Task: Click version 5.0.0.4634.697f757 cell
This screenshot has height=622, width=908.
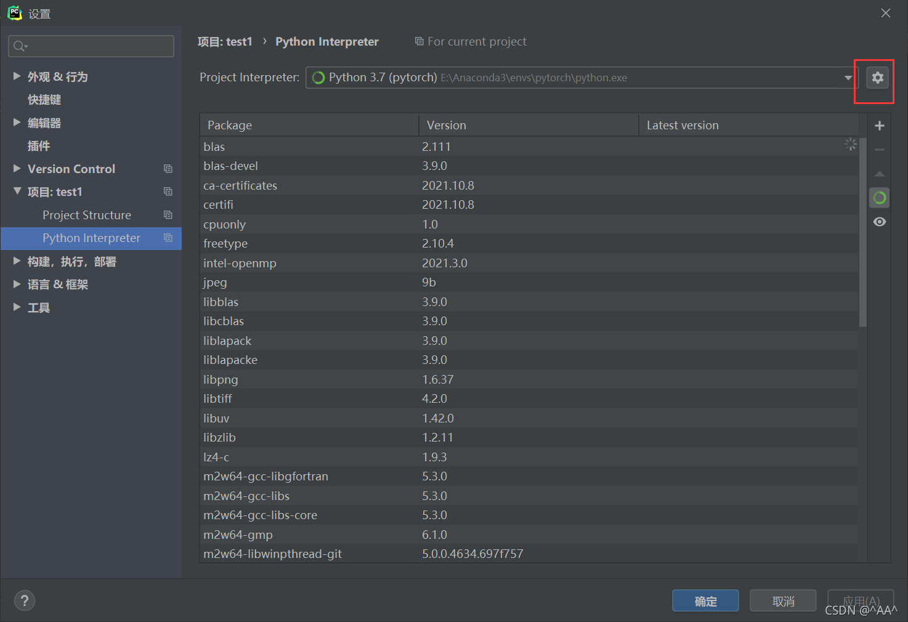Action: point(472,554)
